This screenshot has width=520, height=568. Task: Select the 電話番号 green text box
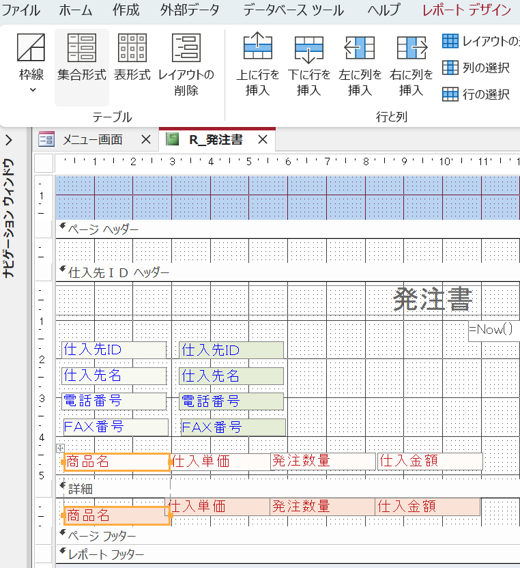point(231,401)
